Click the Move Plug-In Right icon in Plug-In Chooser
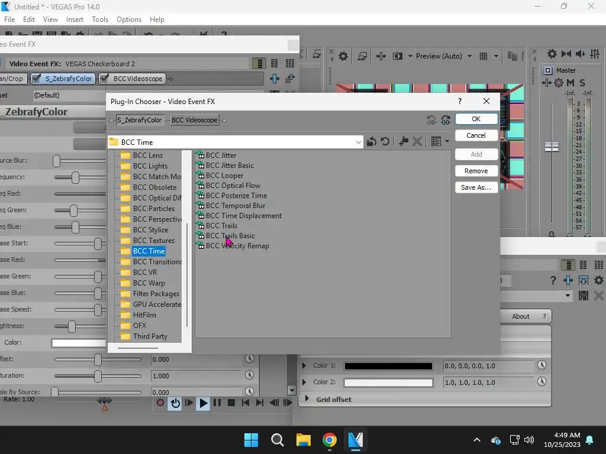606x454 pixels. (x=446, y=120)
